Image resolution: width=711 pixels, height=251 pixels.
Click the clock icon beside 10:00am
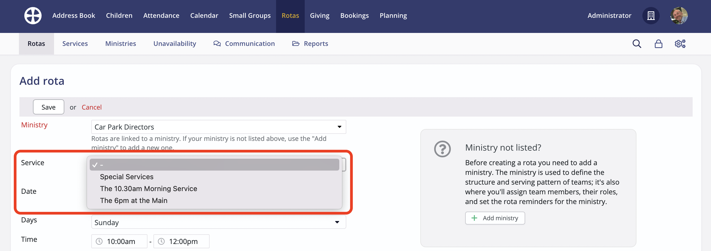pos(99,241)
